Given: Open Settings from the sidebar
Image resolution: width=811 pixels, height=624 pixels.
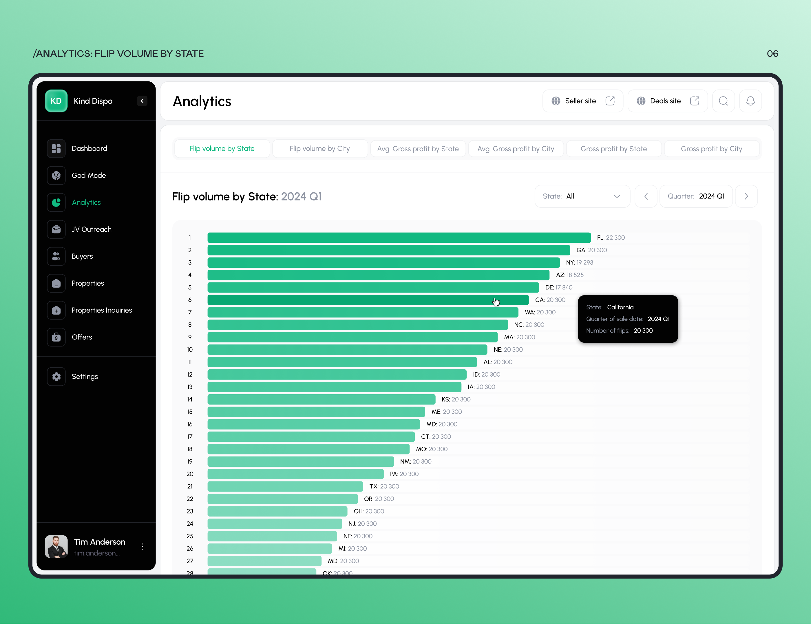Looking at the screenshot, I should click(x=85, y=376).
